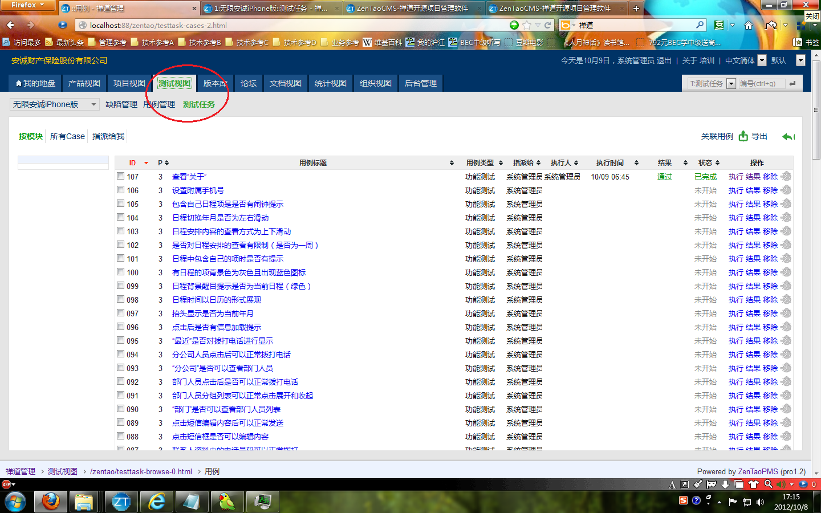Click 执行 in the row for case 106
821x513 pixels.
(x=736, y=190)
